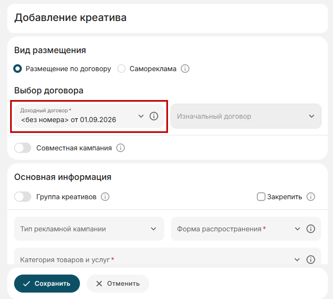Show info for Форма распространения

click(x=311, y=229)
